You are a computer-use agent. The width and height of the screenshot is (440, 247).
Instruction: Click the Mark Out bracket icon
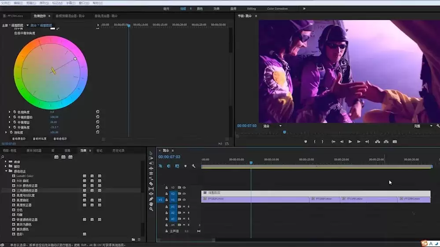323,142
